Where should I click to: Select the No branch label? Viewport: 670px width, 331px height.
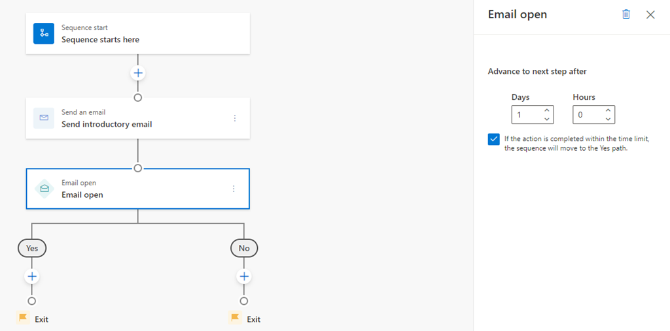tap(244, 248)
